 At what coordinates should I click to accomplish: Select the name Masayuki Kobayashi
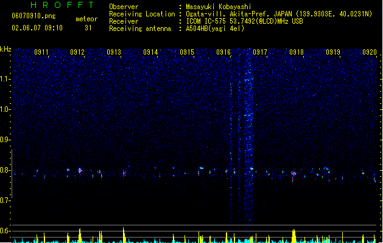click(x=219, y=7)
